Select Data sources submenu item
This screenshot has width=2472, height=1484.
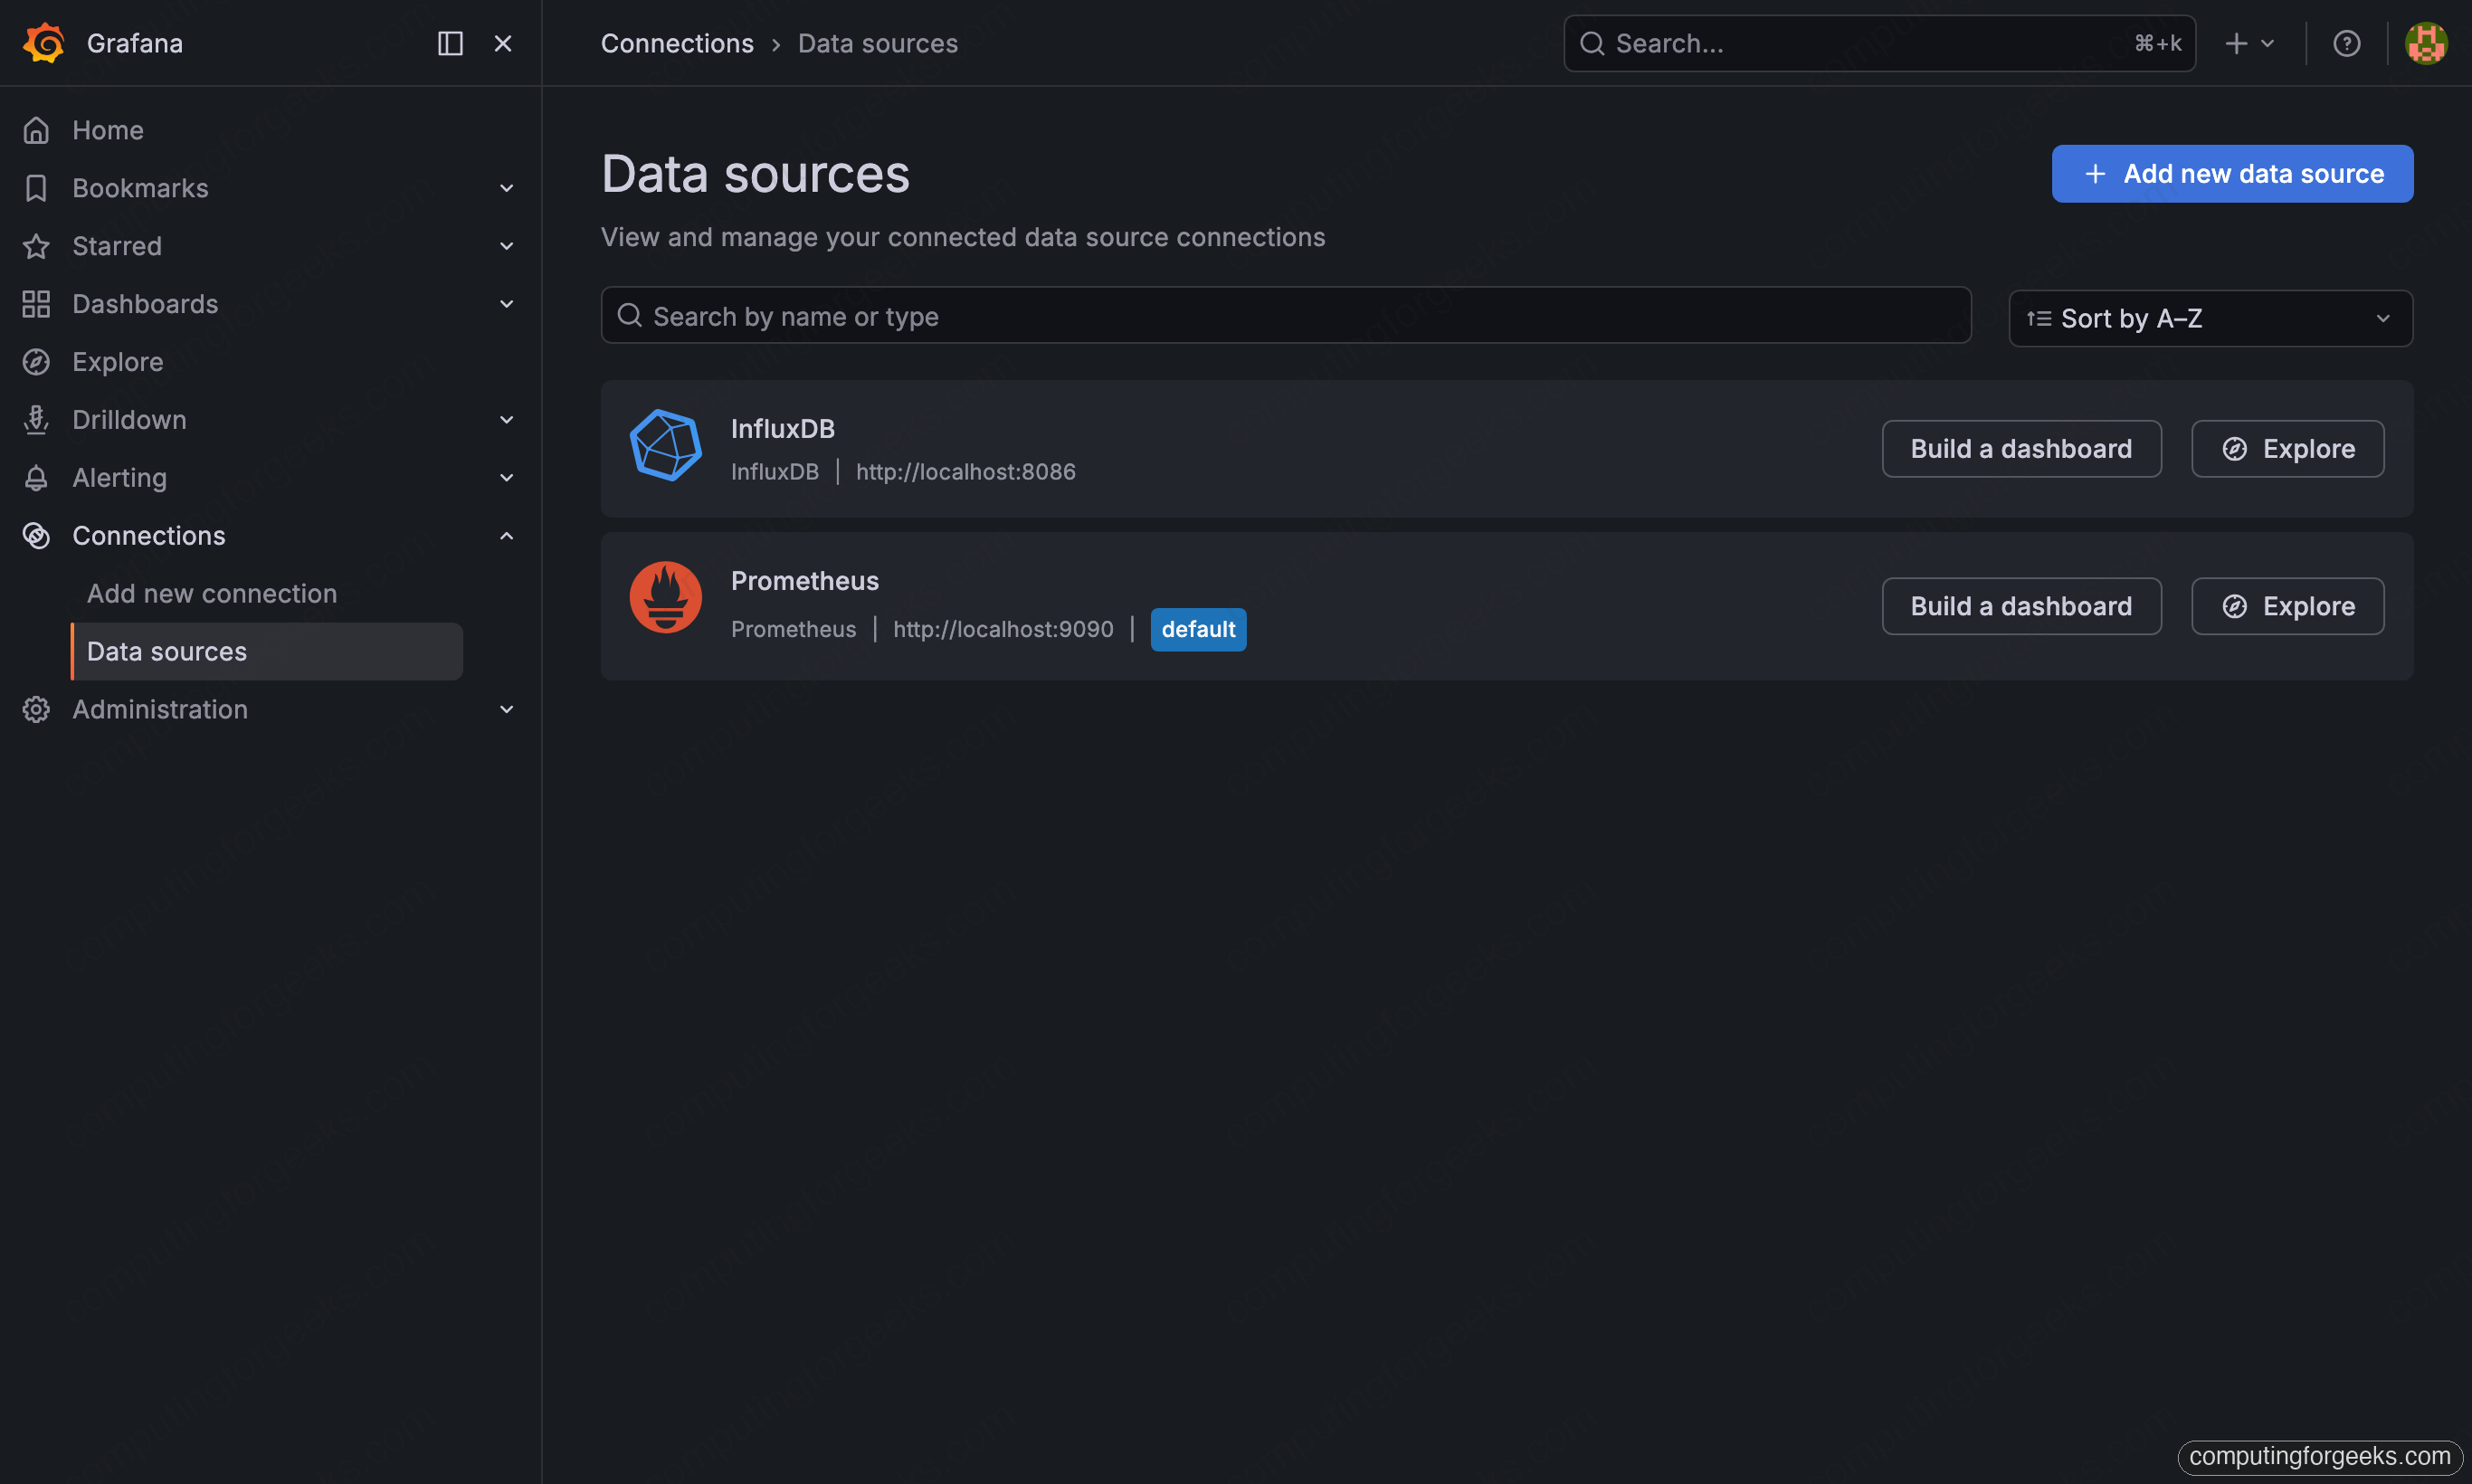pyautogui.click(x=267, y=652)
